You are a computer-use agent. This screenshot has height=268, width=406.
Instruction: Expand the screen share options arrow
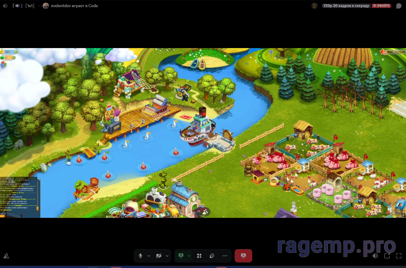(x=189, y=256)
